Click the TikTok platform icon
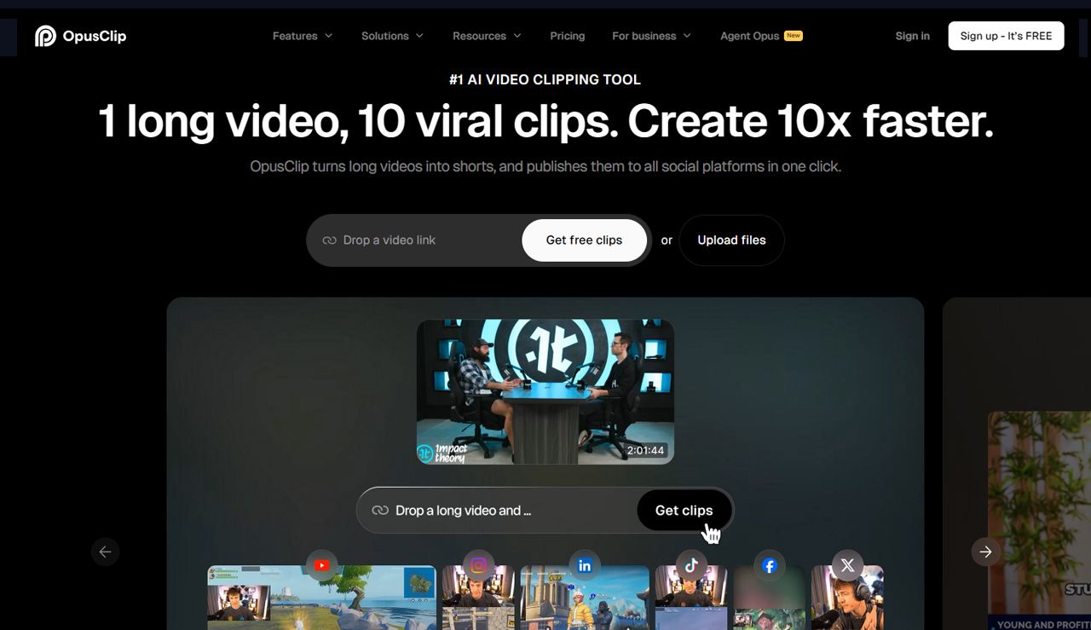 click(x=691, y=565)
